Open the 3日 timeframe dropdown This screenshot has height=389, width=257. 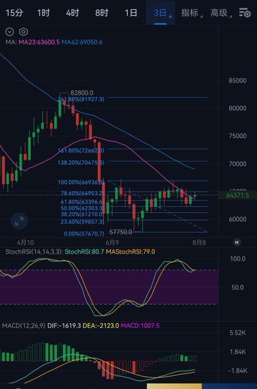tap(161, 13)
